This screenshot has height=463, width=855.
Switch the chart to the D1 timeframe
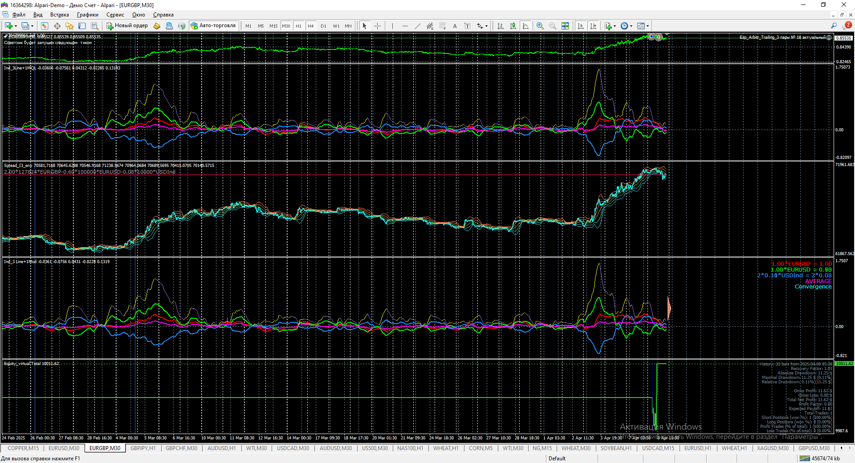323,26
